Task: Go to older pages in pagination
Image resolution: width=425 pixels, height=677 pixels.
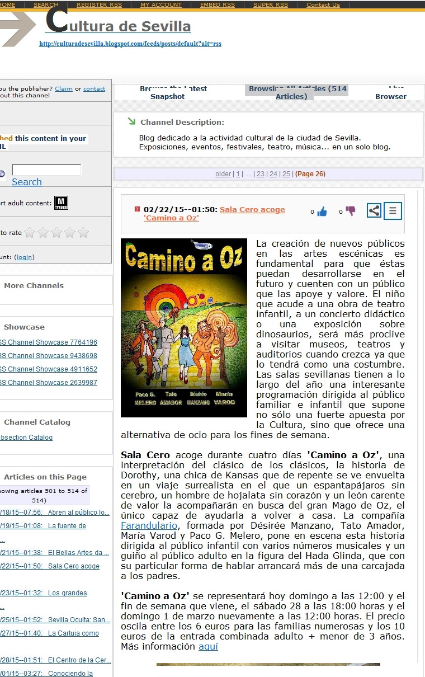Action: tap(223, 174)
